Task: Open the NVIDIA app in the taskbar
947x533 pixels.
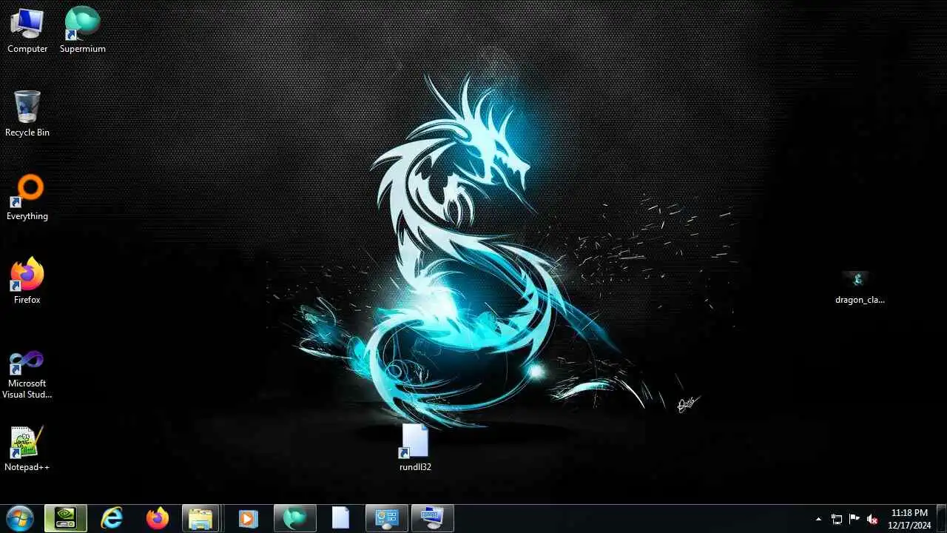Action: click(66, 518)
